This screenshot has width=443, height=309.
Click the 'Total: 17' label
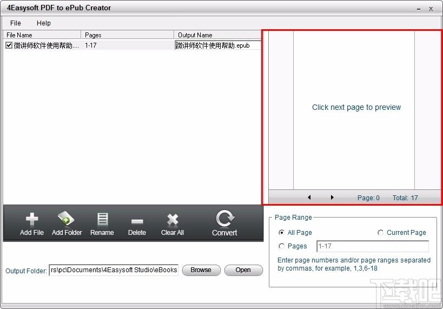tap(405, 198)
